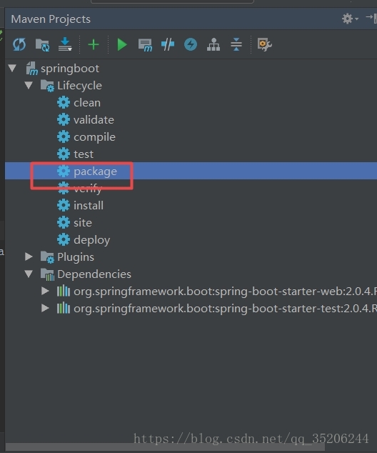Collapse all tree nodes icon
This screenshot has height=453, width=377.
pos(236,44)
